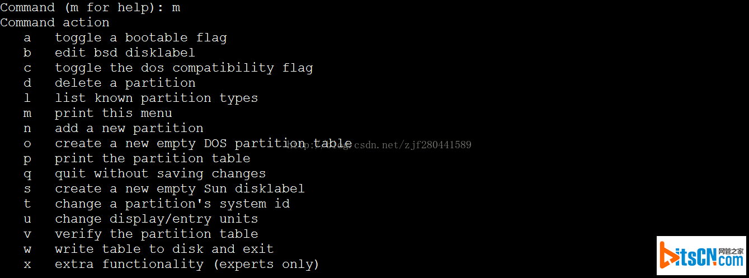Select 'toggle the dos compatibility flag' text
This screenshot has height=278, width=749.
pos(183,68)
